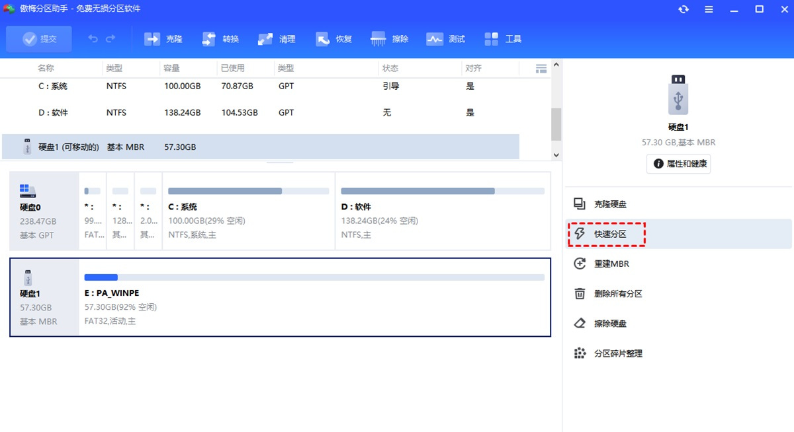
Task: Click the refresh icon in title bar
Action: [684, 9]
